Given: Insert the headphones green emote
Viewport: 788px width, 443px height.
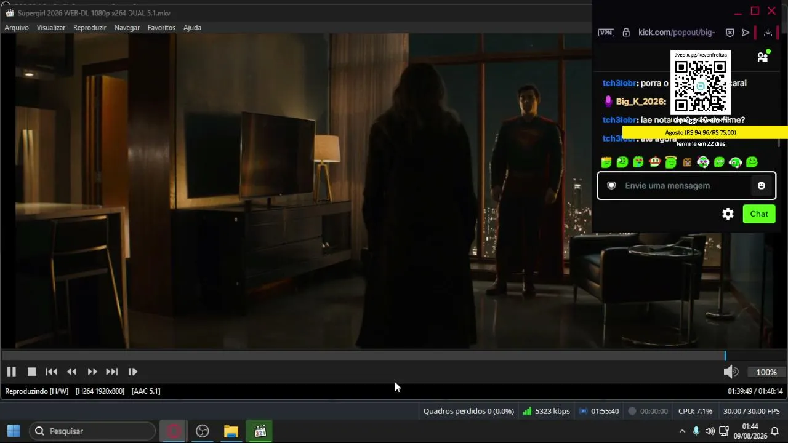Looking at the screenshot, I should tap(736, 162).
